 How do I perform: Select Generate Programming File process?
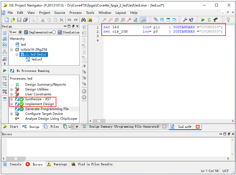[47, 109]
